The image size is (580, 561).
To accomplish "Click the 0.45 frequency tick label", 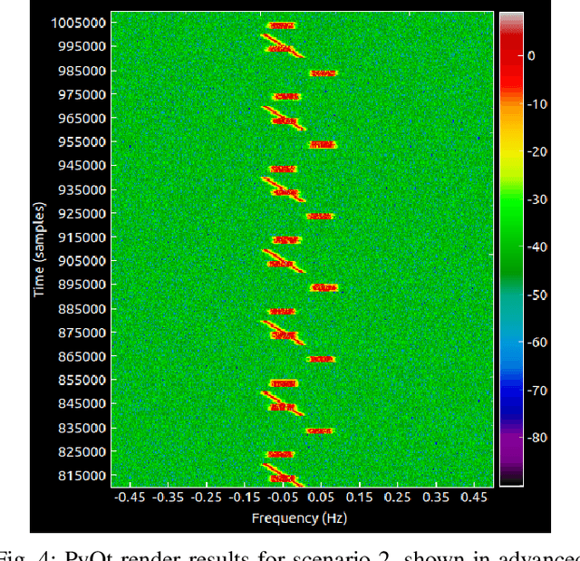I will point(474,498).
